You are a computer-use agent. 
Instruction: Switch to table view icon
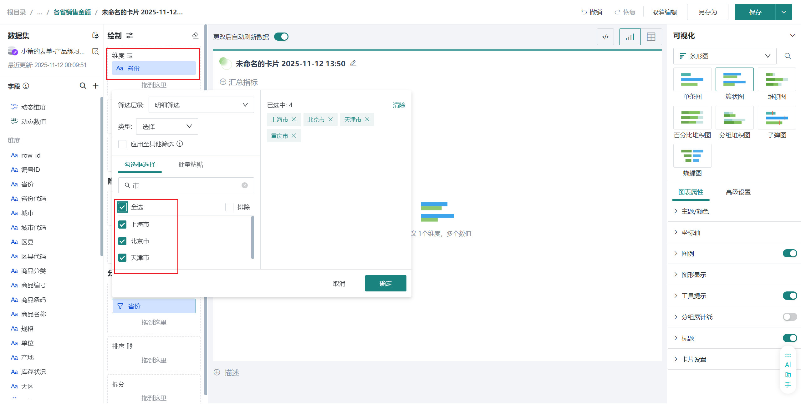coord(651,37)
